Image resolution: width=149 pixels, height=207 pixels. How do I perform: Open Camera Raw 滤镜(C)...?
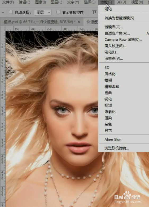coord(123,40)
